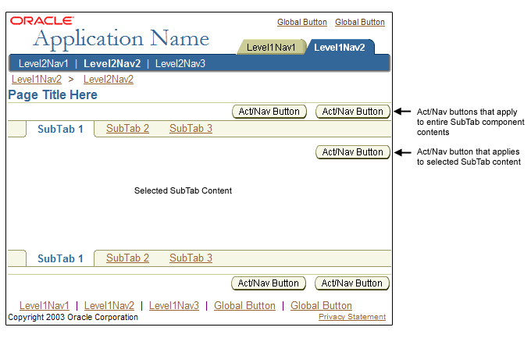
Task: Open SubTab 3 in the top subtab bar
Action: point(191,128)
